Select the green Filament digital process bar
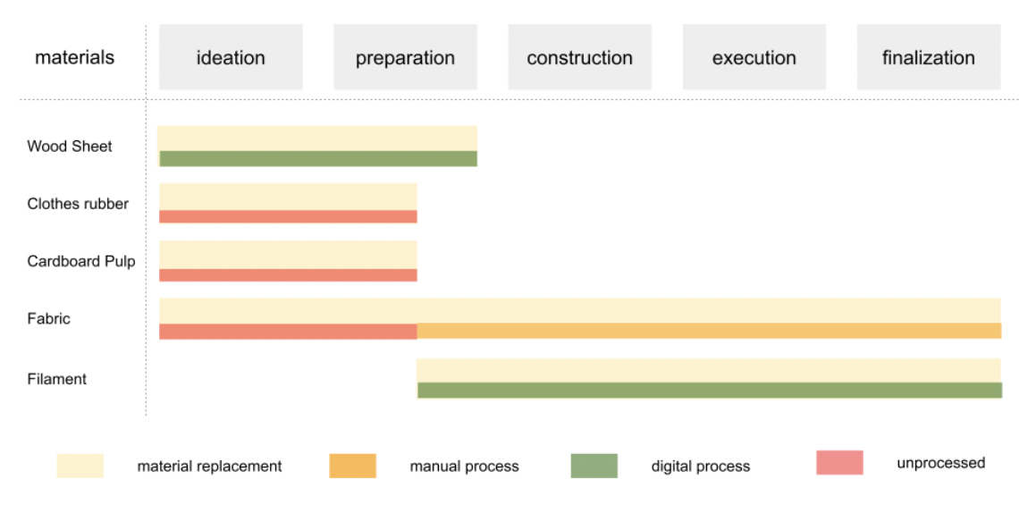Screen dimensions: 1019x513 click(709, 390)
